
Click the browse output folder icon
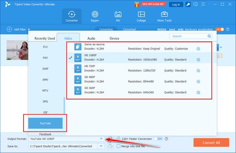click(x=110, y=146)
